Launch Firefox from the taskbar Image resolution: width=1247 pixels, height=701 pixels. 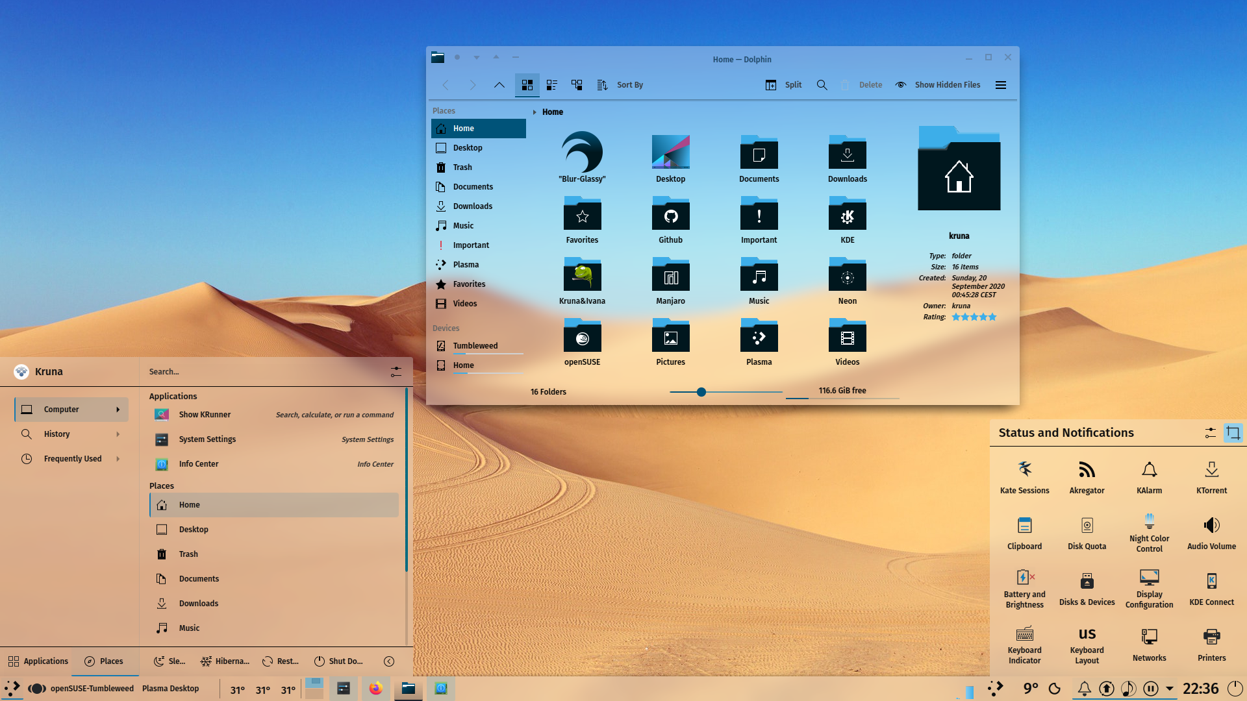pos(376,689)
